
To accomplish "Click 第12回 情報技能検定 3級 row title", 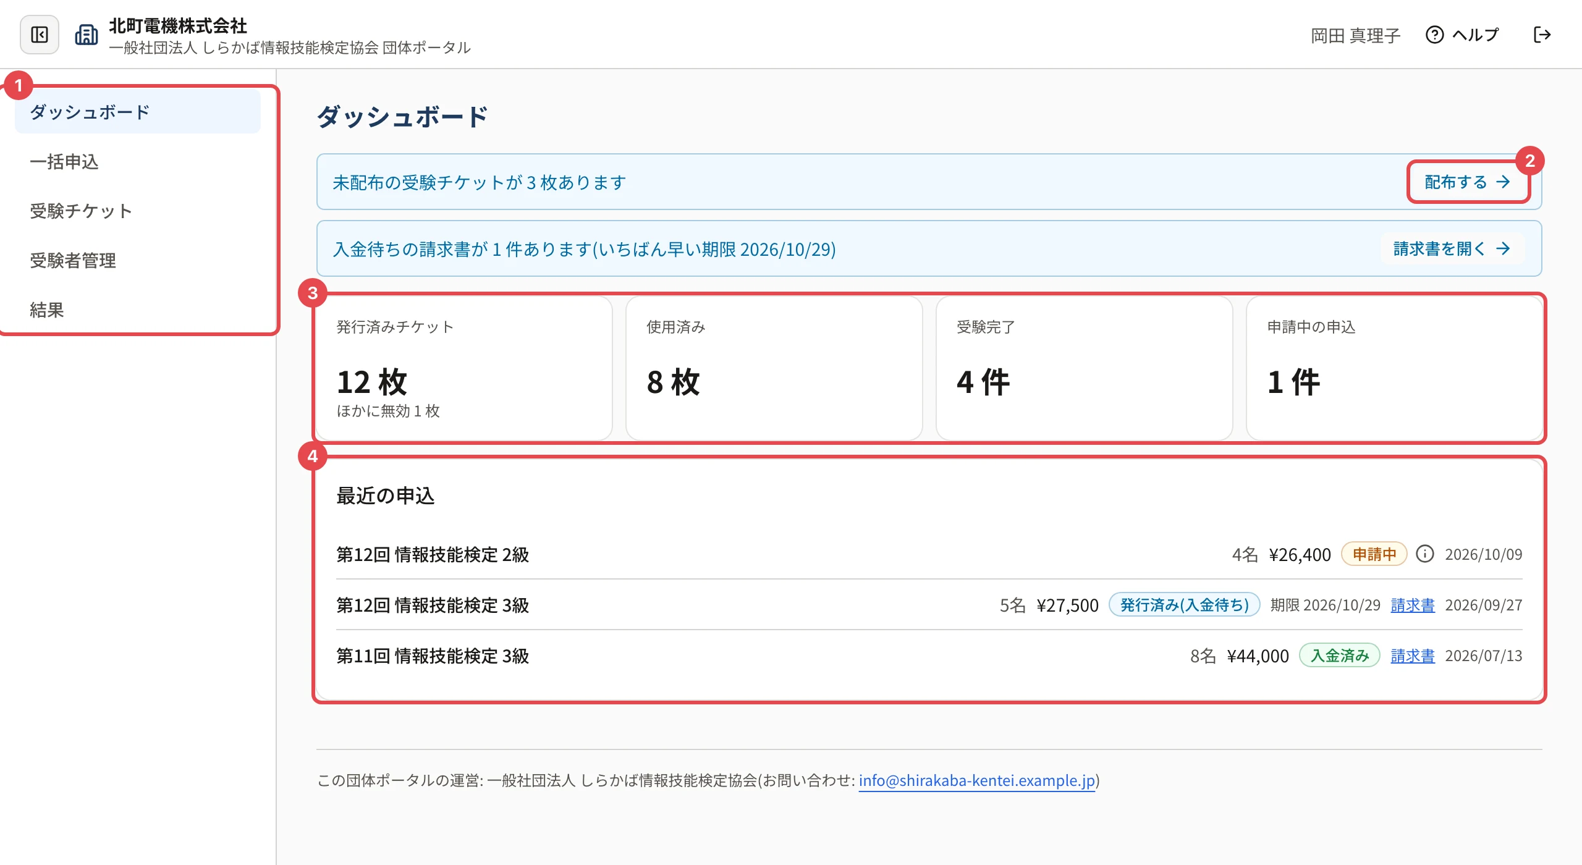I will point(433,605).
